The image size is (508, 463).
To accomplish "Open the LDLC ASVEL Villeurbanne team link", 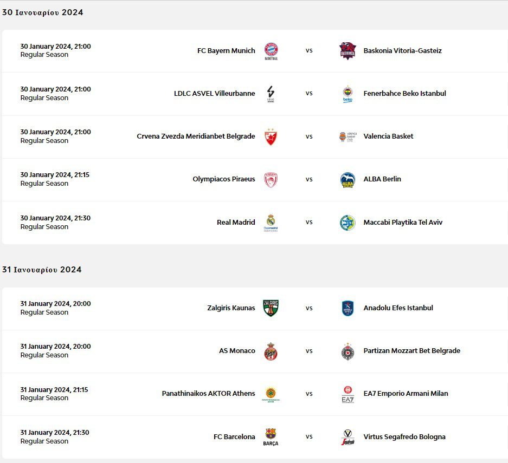I will 214,93.
